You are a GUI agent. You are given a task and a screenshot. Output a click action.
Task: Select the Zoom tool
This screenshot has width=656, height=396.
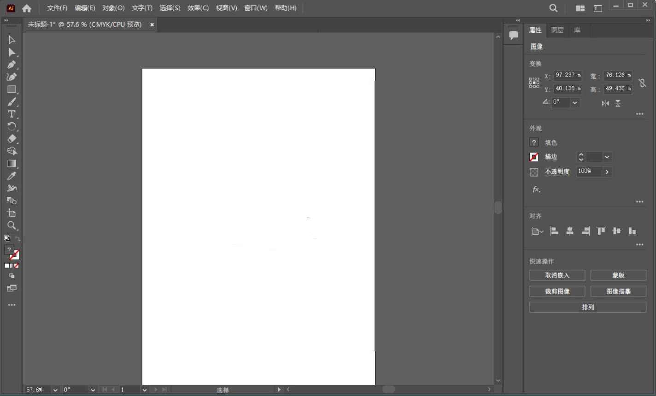12,225
